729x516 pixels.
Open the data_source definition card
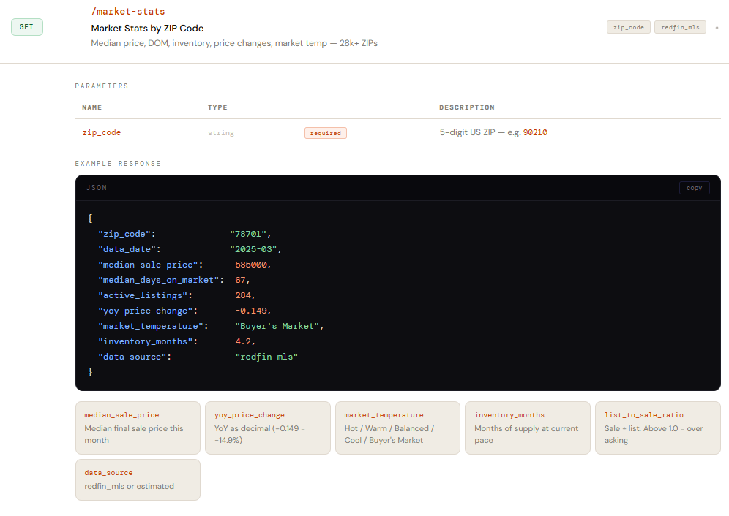(138, 479)
